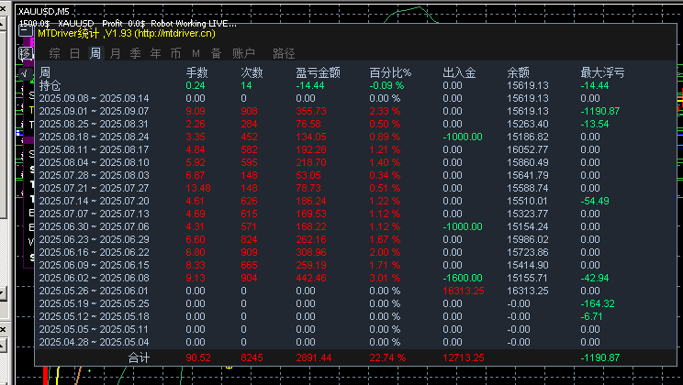
Task: Click the 百分比% column header
Action: coord(390,72)
